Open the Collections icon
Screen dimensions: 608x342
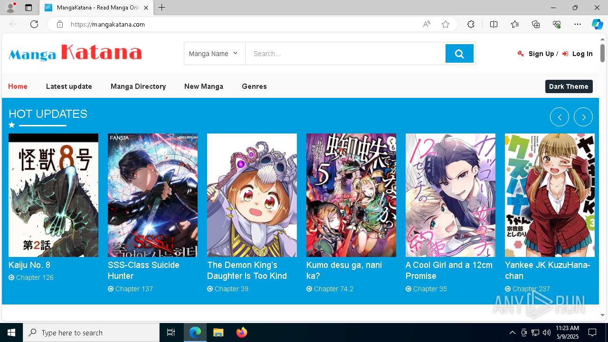(536, 24)
